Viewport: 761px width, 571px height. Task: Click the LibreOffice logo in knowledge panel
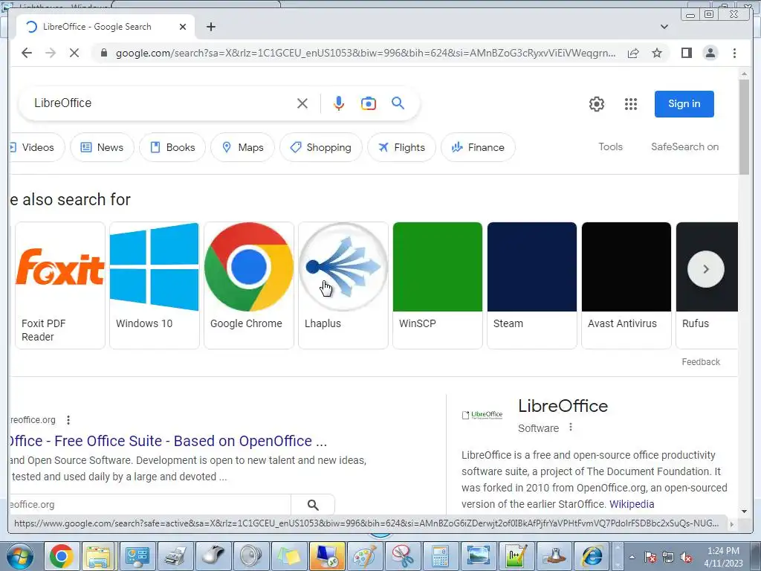[x=482, y=415]
